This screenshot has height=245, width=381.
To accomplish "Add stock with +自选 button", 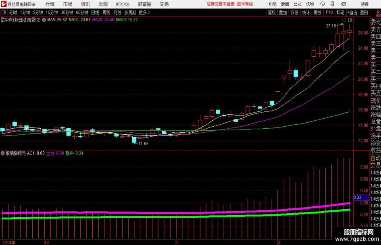I will click(352, 12).
